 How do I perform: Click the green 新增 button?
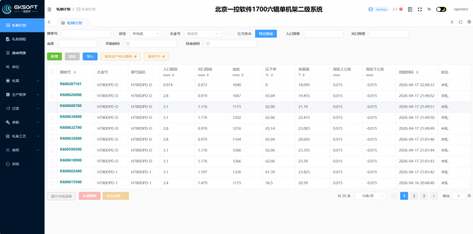pos(54,56)
